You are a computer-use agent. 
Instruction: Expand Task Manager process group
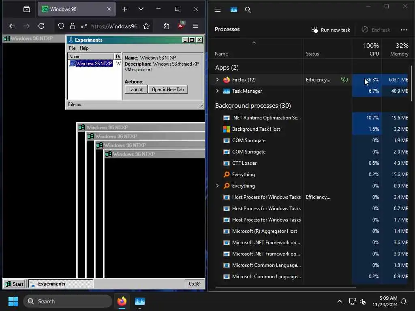pyautogui.click(x=218, y=91)
